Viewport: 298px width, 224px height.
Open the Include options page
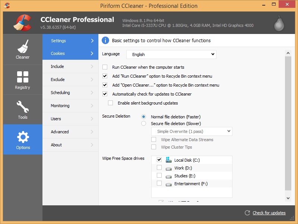click(x=70, y=66)
